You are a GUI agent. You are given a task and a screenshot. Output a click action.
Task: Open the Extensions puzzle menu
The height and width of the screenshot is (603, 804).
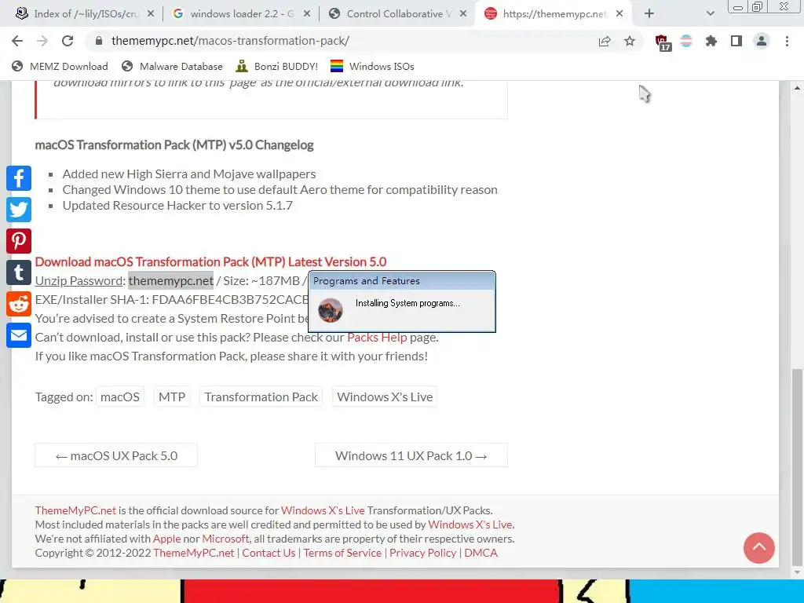tap(711, 42)
